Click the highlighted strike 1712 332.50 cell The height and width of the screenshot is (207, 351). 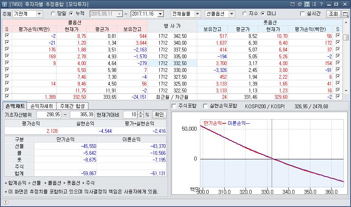(x=172, y=63)
